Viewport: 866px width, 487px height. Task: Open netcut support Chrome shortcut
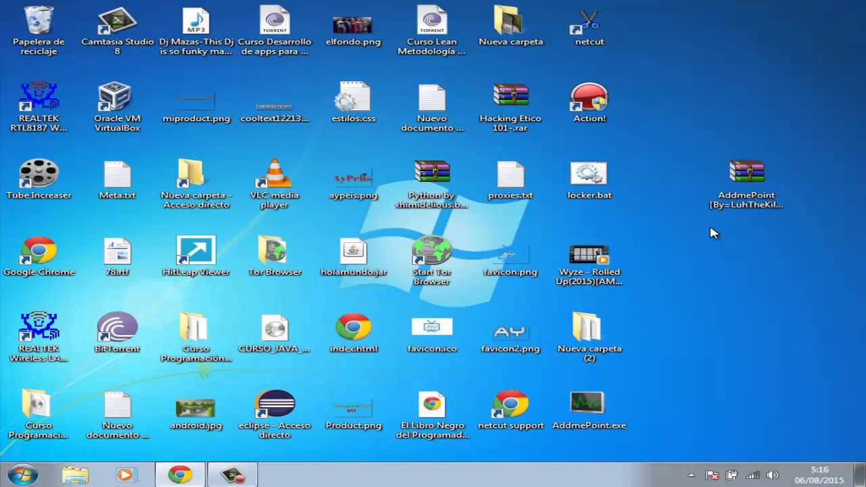click(510, 404)
